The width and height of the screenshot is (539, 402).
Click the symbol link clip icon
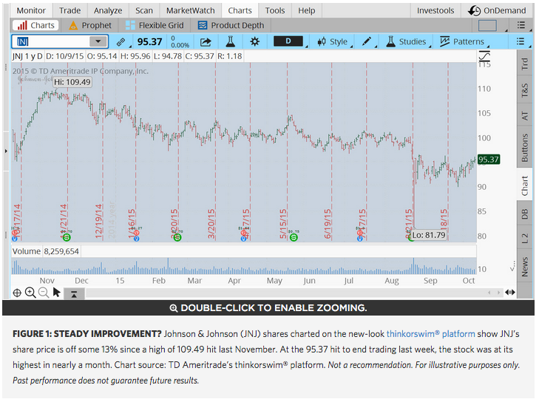click(121, 42)
